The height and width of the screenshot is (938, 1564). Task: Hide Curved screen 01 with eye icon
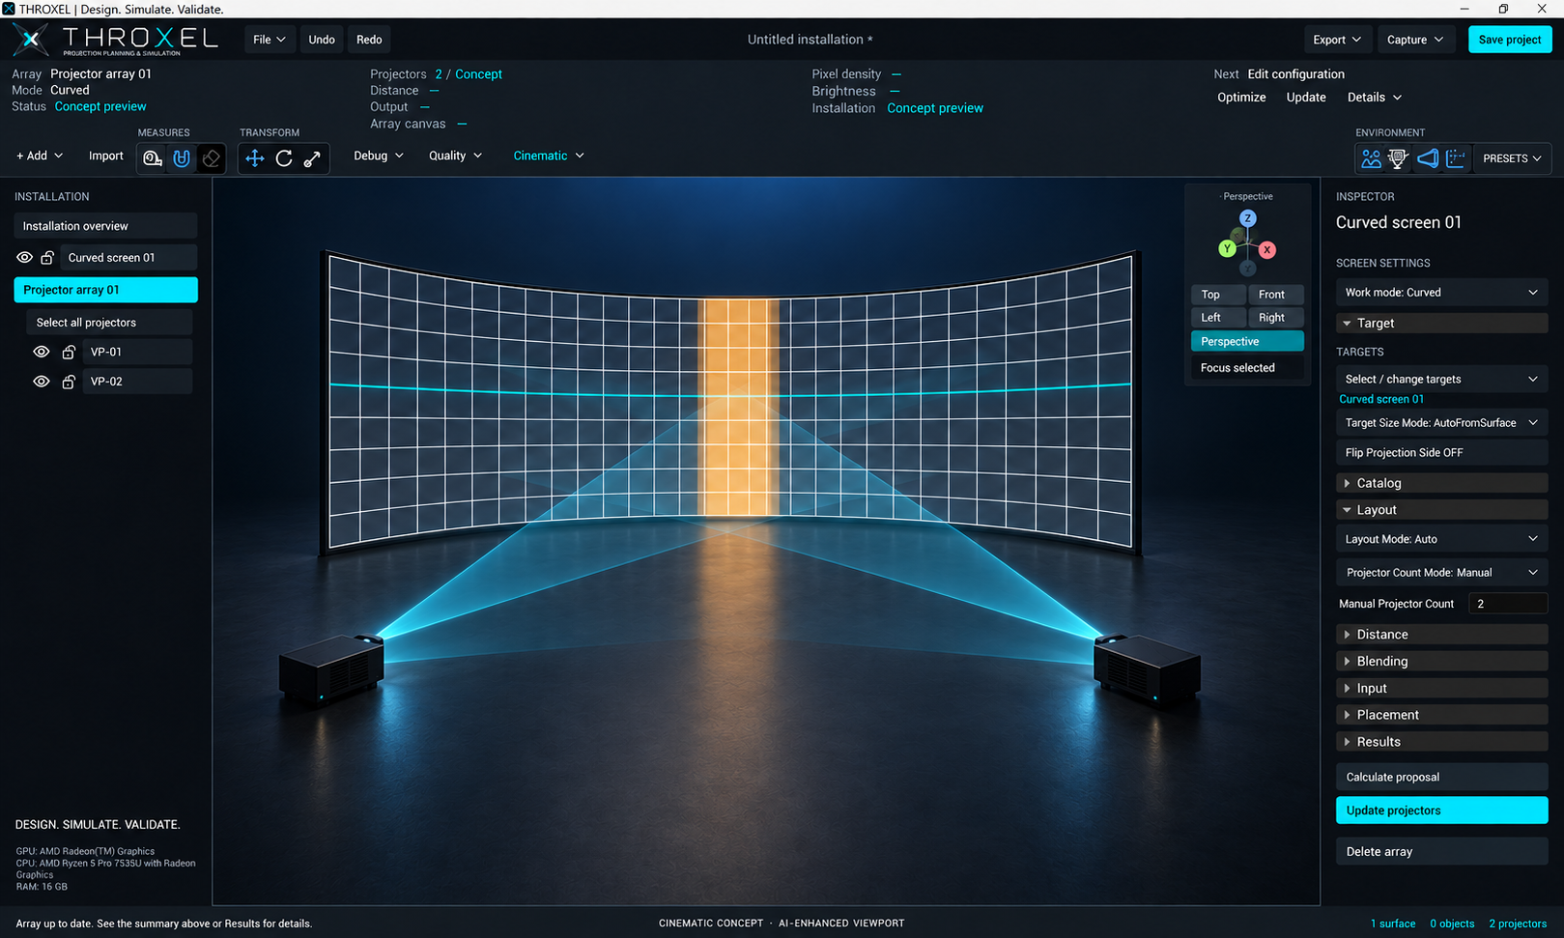coord(25,258)
